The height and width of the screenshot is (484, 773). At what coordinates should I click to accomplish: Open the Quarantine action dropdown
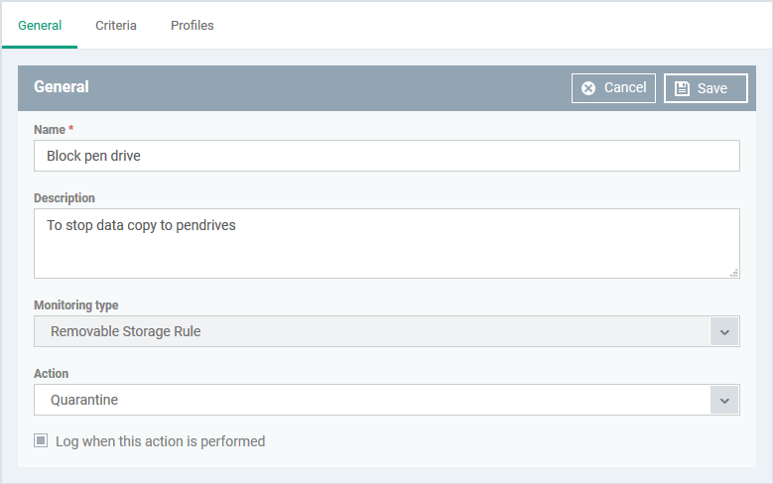click(387, 400)
